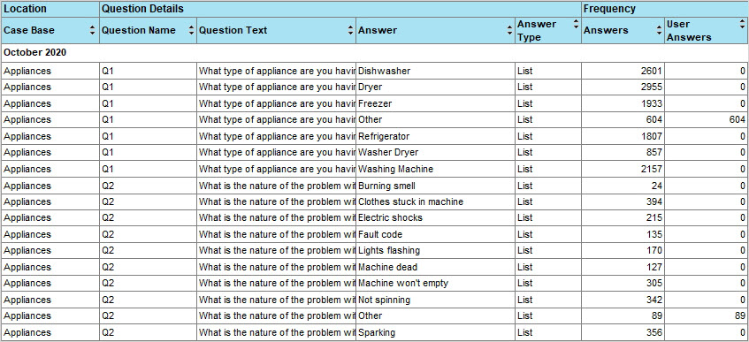The image size is (749, 342).
Task: Click the 24 answers value
Action: click(x=657, y=186)
